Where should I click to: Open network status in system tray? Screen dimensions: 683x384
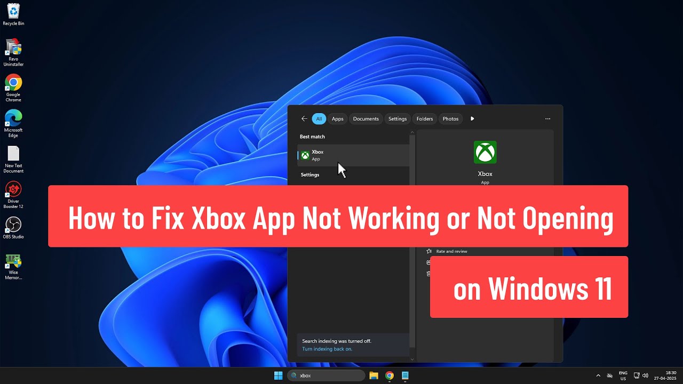[637, 375]
